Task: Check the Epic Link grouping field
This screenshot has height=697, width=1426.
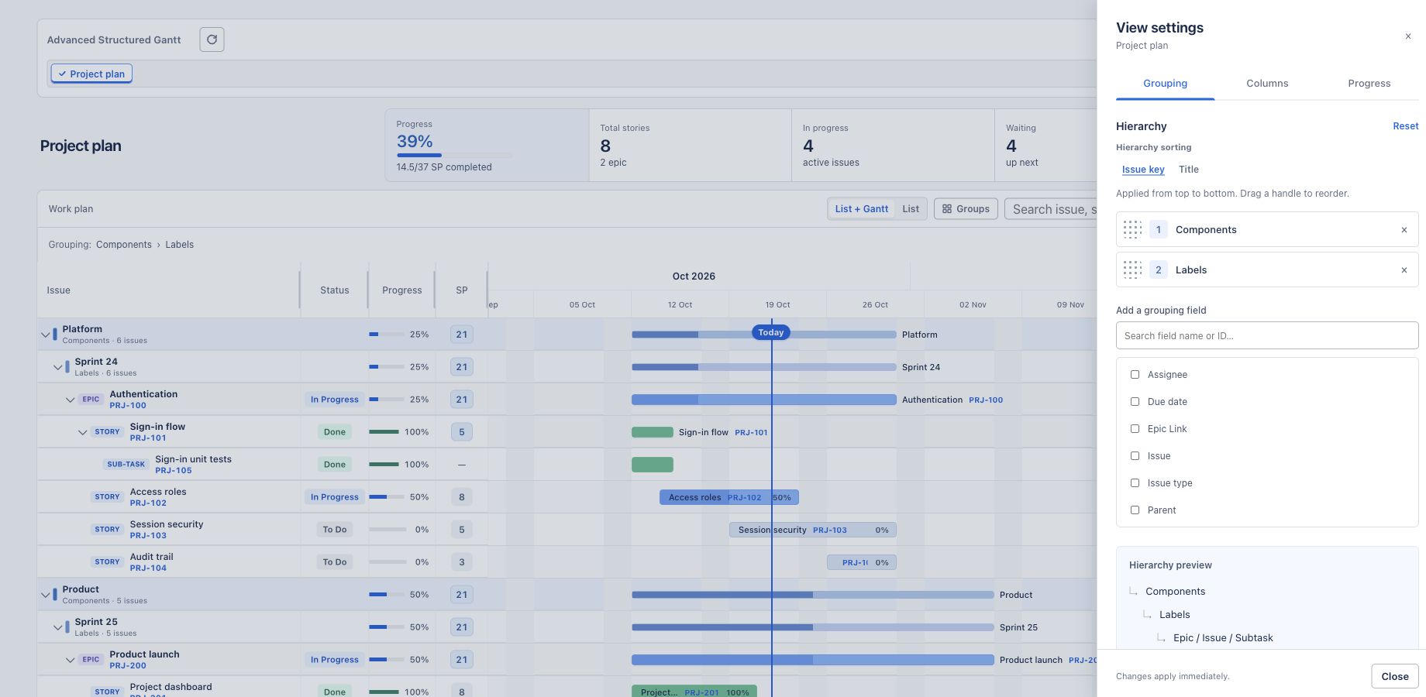Action: (1135, 429)
